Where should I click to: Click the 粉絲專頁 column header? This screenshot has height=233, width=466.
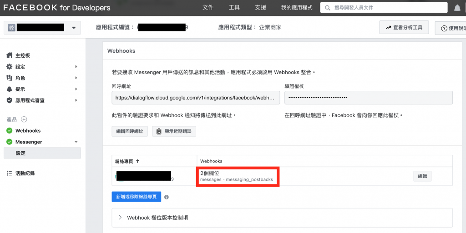124,161
